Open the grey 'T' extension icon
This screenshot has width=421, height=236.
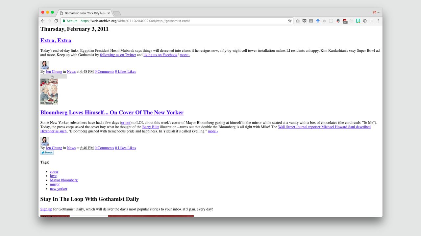311,21
